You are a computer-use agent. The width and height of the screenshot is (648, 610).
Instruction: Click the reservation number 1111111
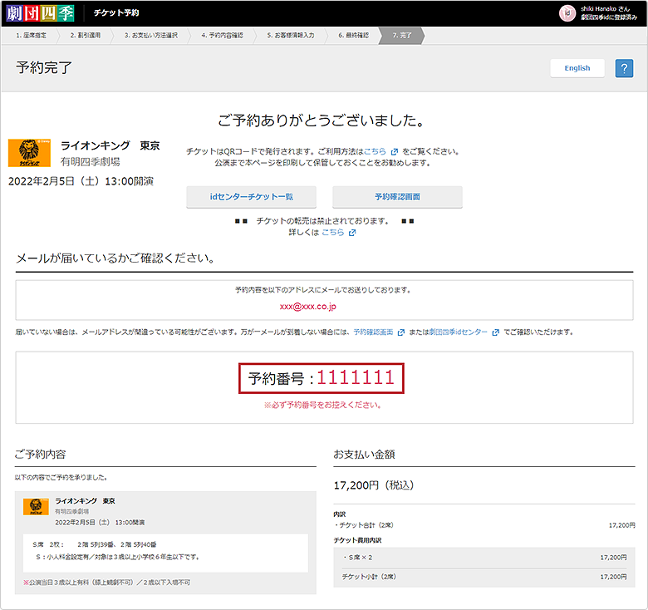(356, 378)
